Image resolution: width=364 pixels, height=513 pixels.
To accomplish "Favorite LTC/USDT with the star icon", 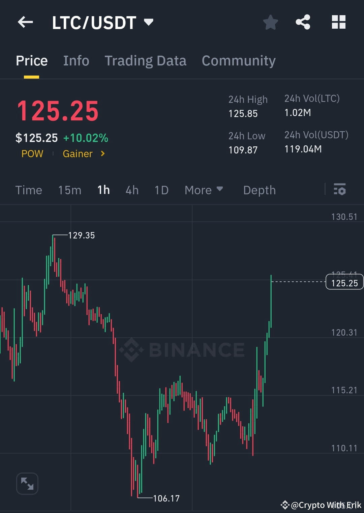I will (x=270, y=22).
